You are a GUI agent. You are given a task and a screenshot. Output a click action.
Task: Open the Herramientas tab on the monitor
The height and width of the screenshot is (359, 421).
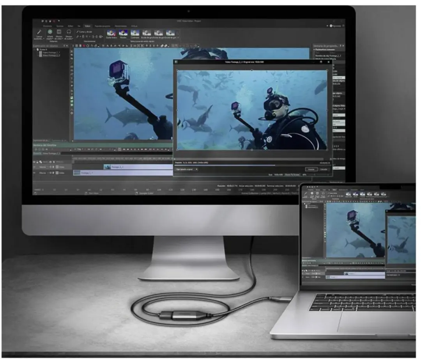tap(120, 26)
